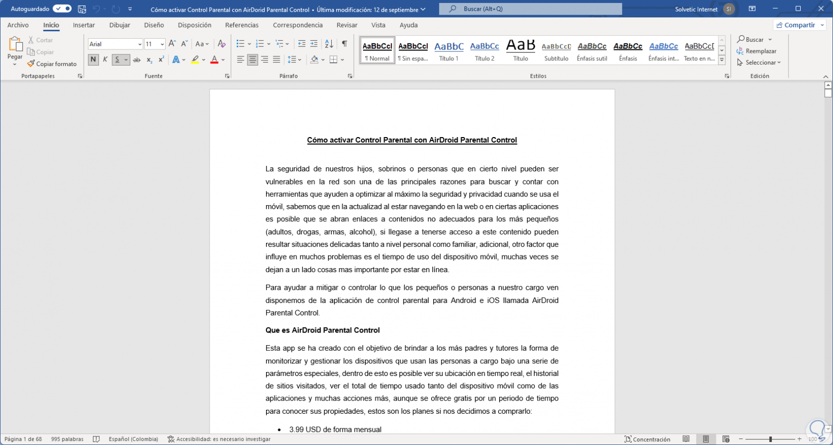833x445 pixels.
Task: Open Focus (Concentración) mode
Action: [x=648, y=439]
